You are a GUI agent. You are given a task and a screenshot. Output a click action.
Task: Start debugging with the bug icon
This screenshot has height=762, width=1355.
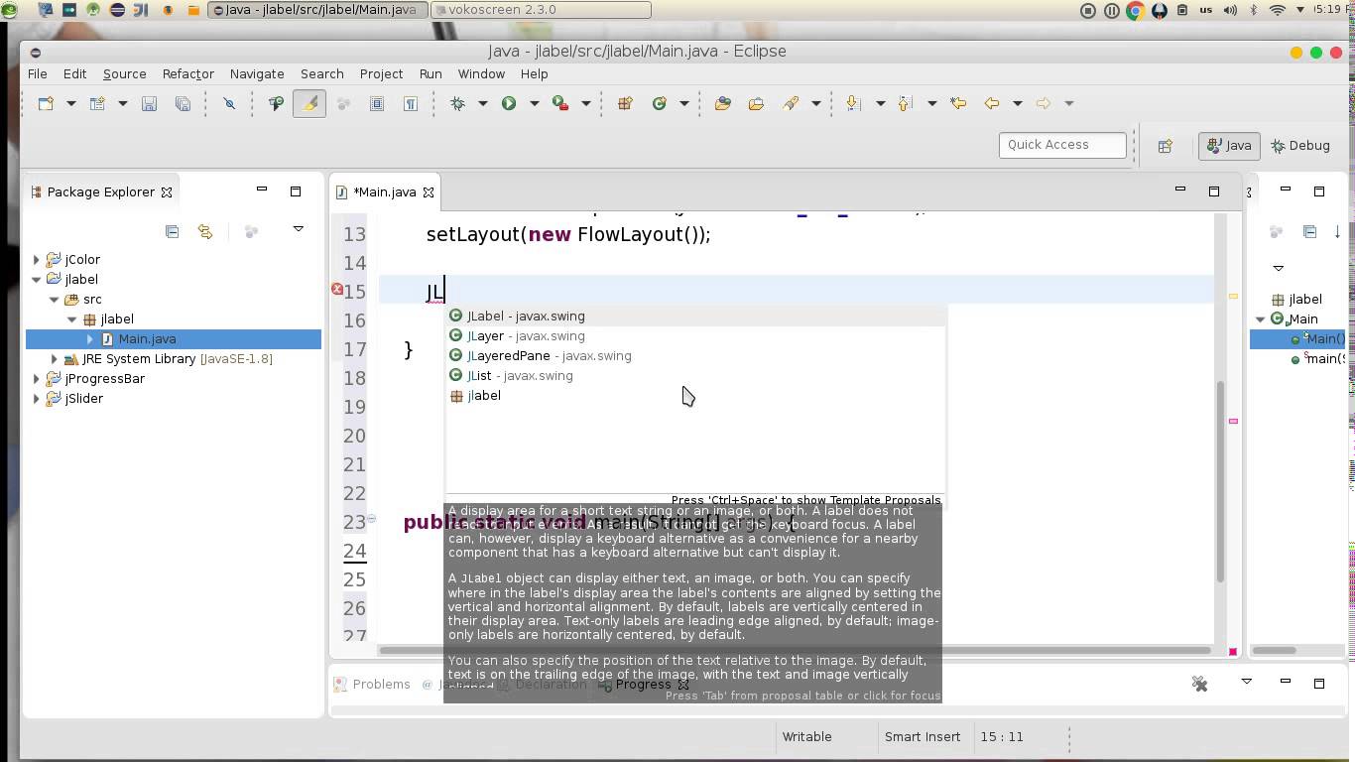tap(458, 103)
